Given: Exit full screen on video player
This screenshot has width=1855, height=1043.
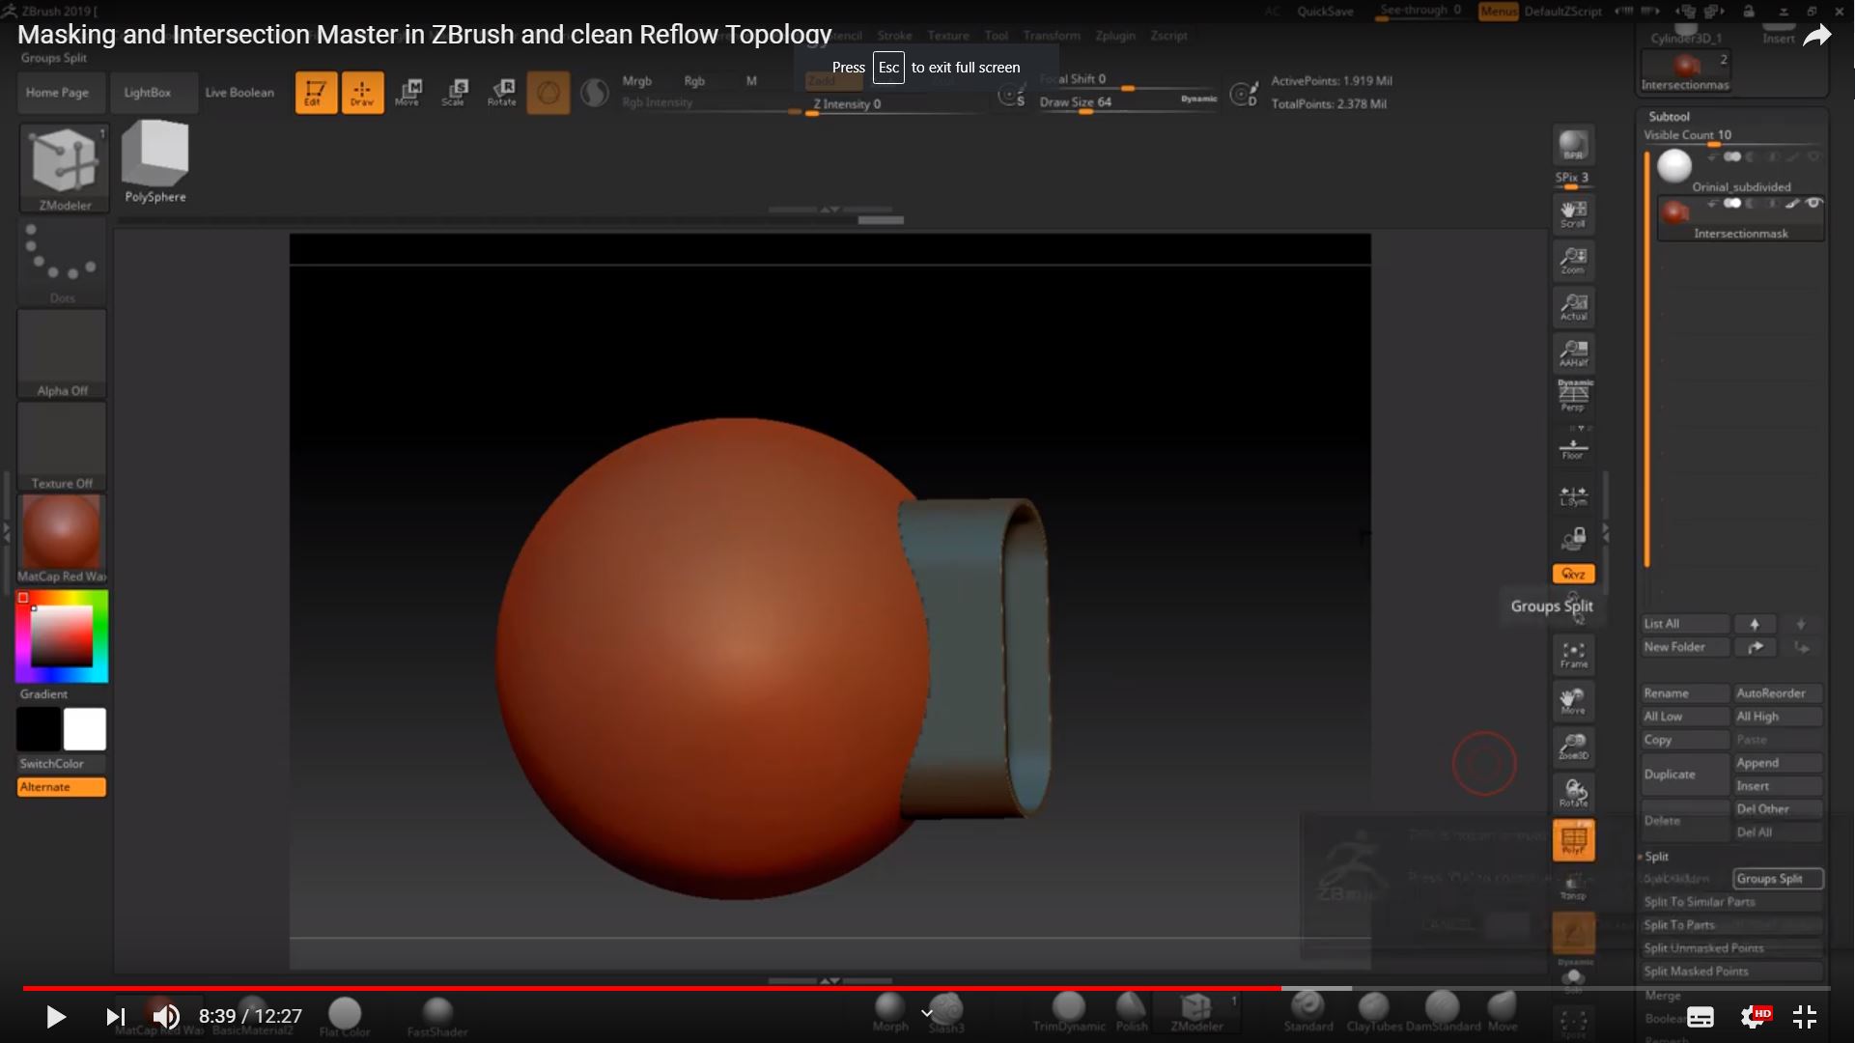Looking at the screenshot, I should click(x=1805, y=1016).
